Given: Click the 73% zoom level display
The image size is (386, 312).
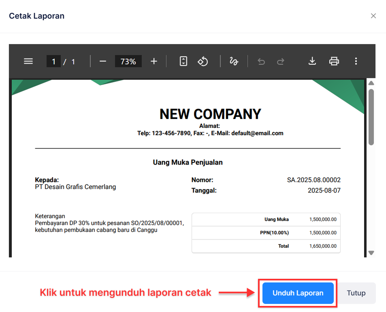Looking at the screenshot, I should (128, 61).
